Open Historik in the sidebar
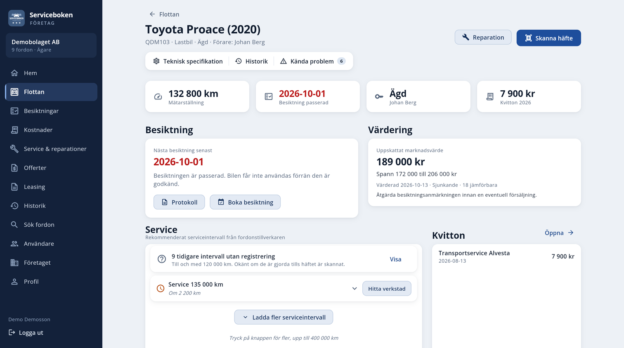 coord(51,206)
